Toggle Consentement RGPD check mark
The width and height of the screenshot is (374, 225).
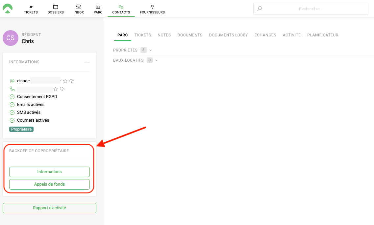12,97
